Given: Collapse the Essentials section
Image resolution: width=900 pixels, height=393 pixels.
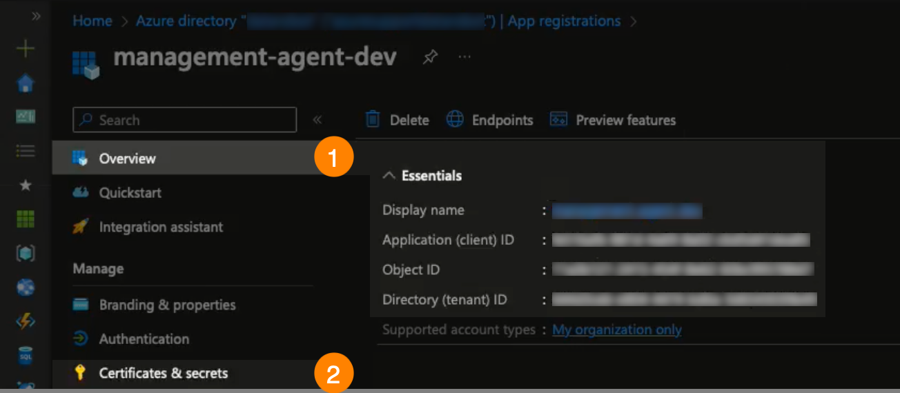Looking at the screenshot, I should pos(389,176).
